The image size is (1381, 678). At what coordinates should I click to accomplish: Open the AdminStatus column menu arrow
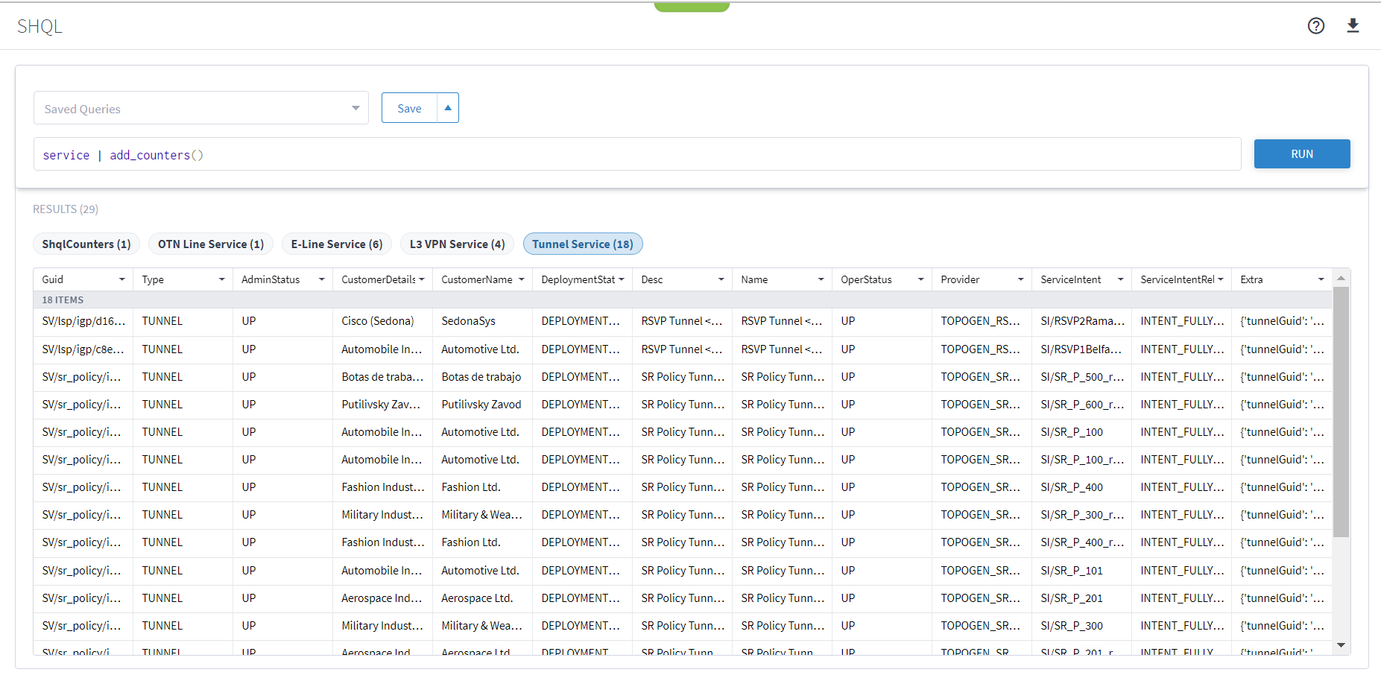(x=322, y=279)
